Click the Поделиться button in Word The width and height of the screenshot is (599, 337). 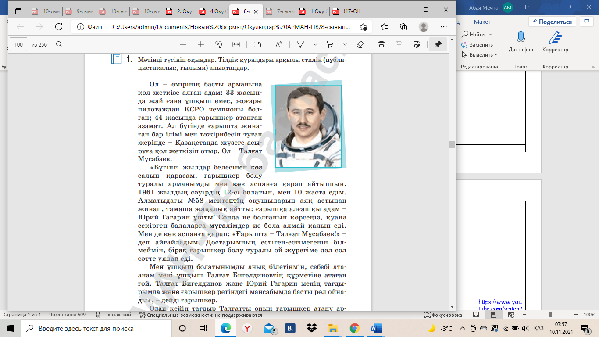tap(552, 22)
